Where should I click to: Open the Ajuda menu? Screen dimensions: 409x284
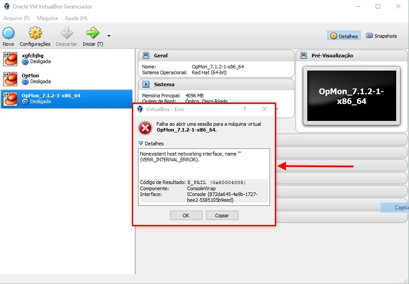[x=76, y=18]
